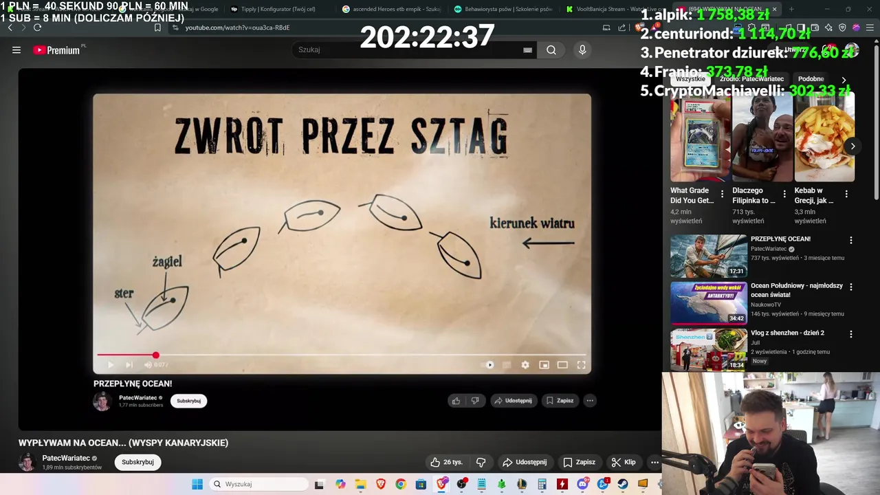Advance Shorts shelf with right chevron

(852, 146)
